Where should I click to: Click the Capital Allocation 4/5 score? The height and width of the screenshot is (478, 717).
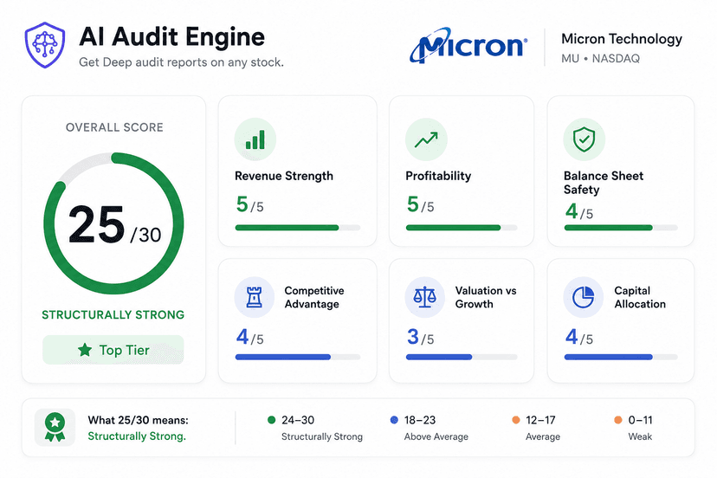579,337
